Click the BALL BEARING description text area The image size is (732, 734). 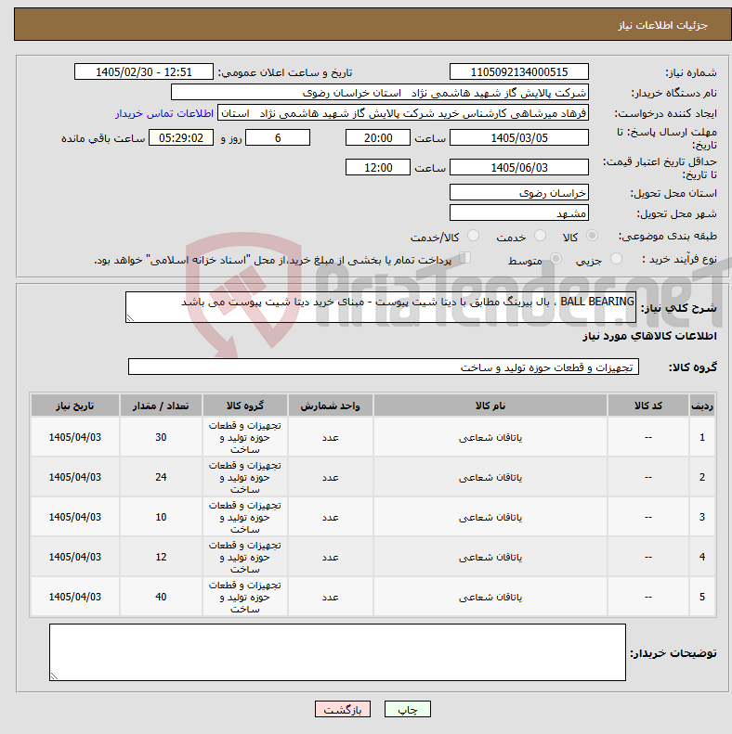pyautogui.click(x=381, y=307)
